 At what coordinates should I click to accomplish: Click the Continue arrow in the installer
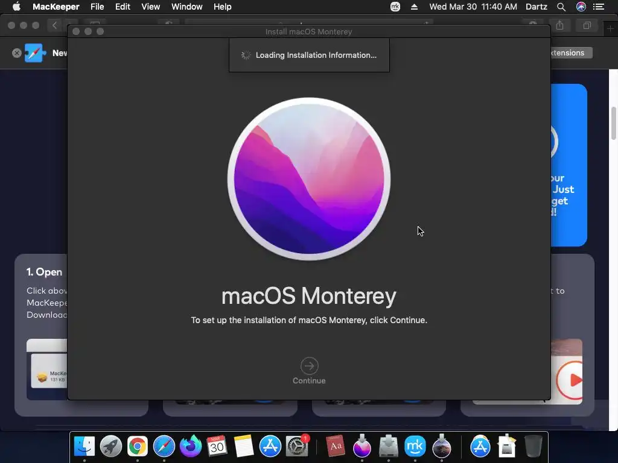click(309, 366)
